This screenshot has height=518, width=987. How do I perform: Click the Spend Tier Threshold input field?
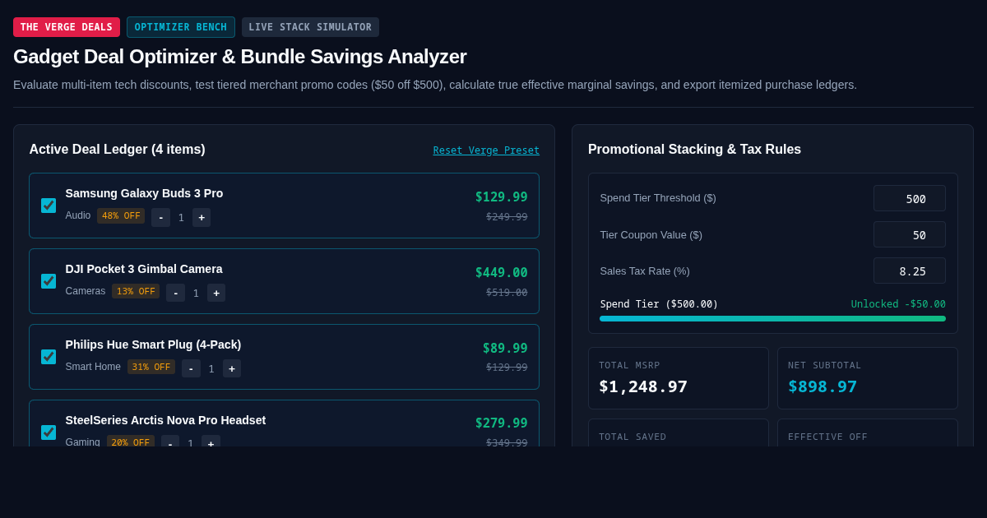(x=910, y=198)
